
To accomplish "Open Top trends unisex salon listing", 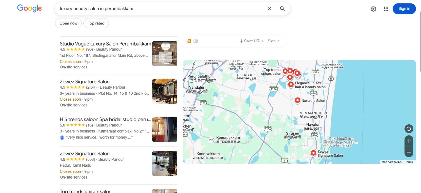I will pos(86,191).
